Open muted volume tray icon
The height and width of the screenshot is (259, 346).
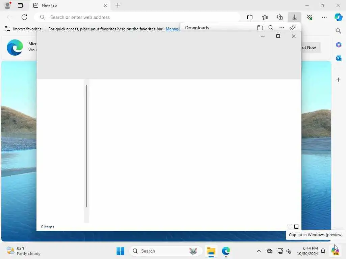(289, 251)
